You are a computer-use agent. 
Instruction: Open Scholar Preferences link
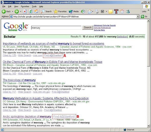tap(102, 28)
